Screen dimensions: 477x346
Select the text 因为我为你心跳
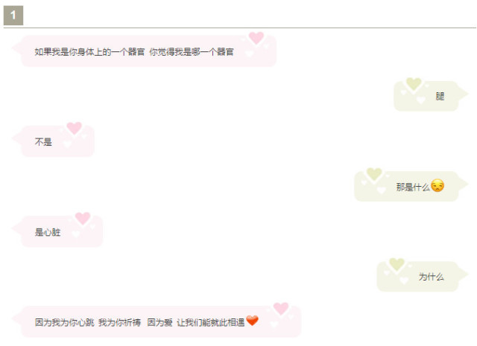coord(65,322)
